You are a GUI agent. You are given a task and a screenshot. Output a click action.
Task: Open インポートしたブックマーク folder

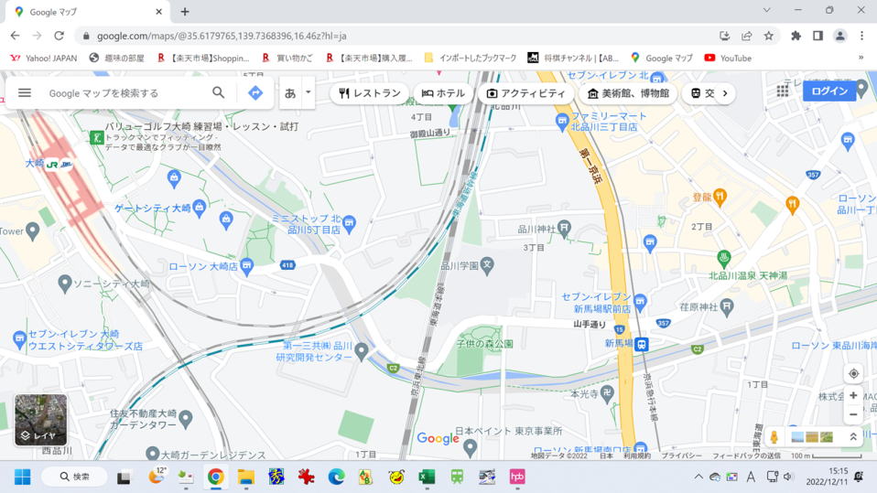(471, 58)
